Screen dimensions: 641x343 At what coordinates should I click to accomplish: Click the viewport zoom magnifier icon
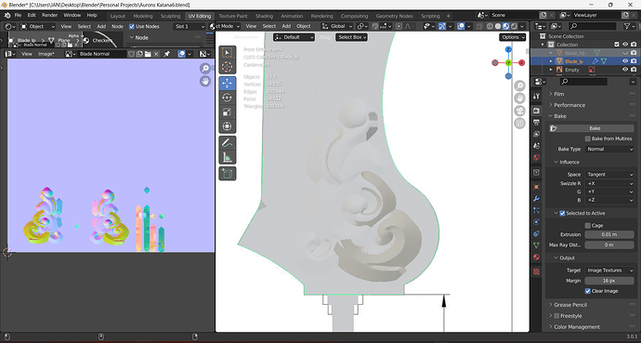coord(519,86)
